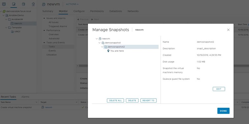Select Overview under Performance
Image resolution: width=249 pixels, height=124 pixels.
[x=54, y=35]
